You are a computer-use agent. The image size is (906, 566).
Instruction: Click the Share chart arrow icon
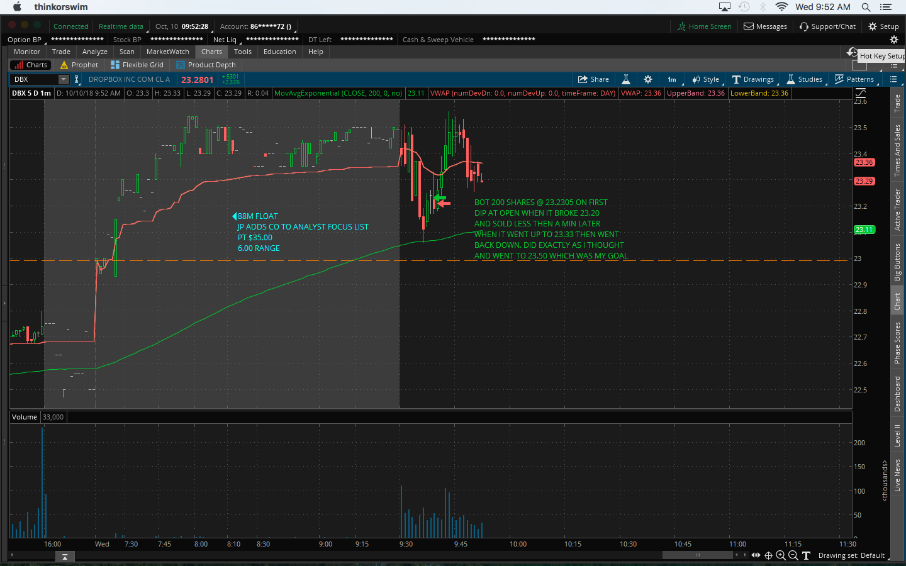(583, 79)
